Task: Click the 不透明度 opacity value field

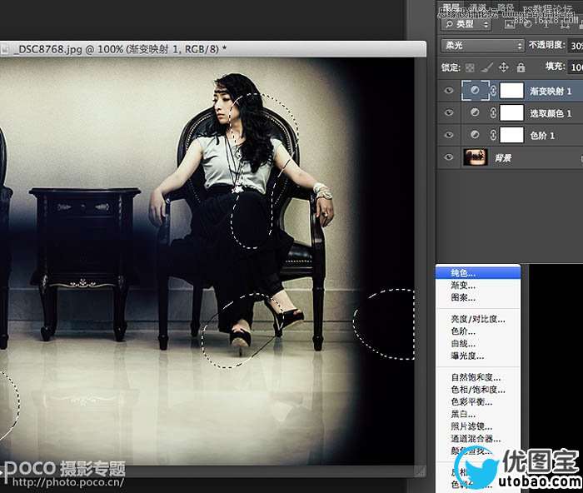Action: click(x=576, y=46)
